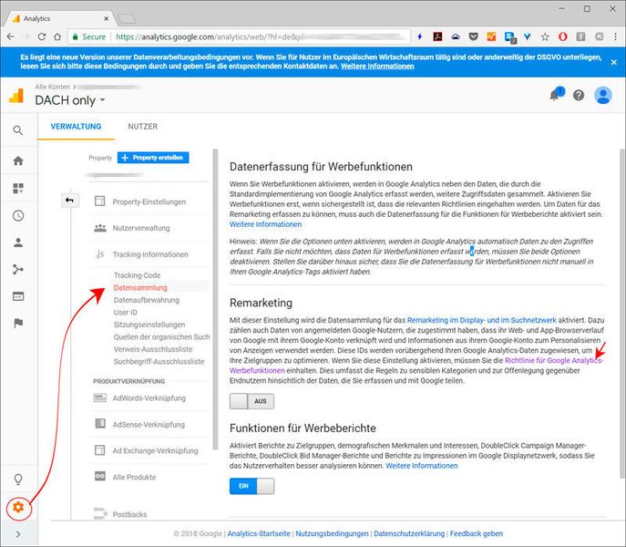Open Behavior window icon in sidebar
The height and width of the screenshot is (547, 626).
click(18, 296)
